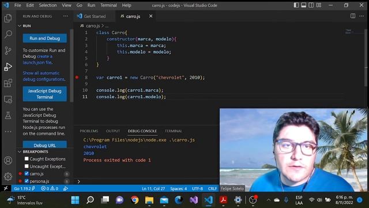The width and height of the screenshot is (369, 208).
Task: Click the ESP LAA language indicator in taskbar
Action: coord(299,200)
